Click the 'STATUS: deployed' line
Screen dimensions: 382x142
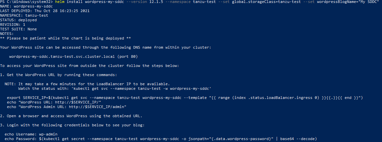coord(18,20)
